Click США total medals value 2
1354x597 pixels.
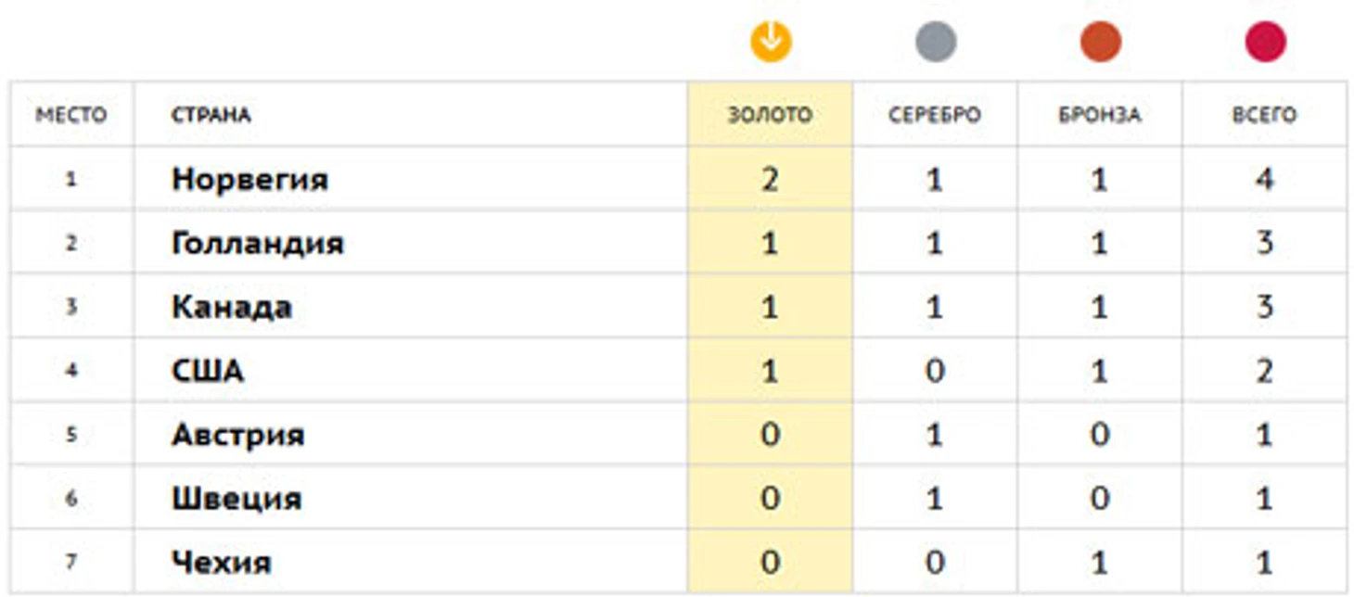pos(1264,371)
